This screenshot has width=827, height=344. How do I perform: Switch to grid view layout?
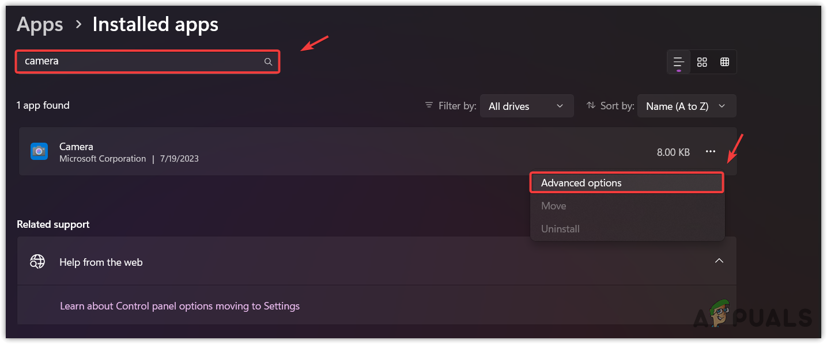(702, 62)
